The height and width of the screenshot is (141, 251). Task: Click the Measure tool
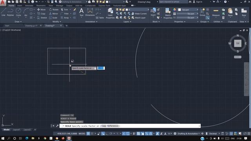[216, 12]
